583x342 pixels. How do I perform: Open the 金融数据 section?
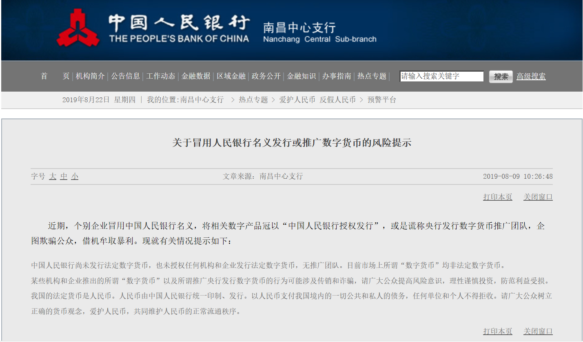click(x=195, y=77)
